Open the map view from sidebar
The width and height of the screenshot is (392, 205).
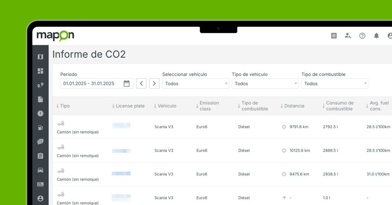tap(40, 57)
